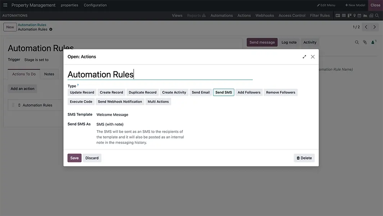
Task: Open the pivot table view icon
Action: (x=371, y=15)
